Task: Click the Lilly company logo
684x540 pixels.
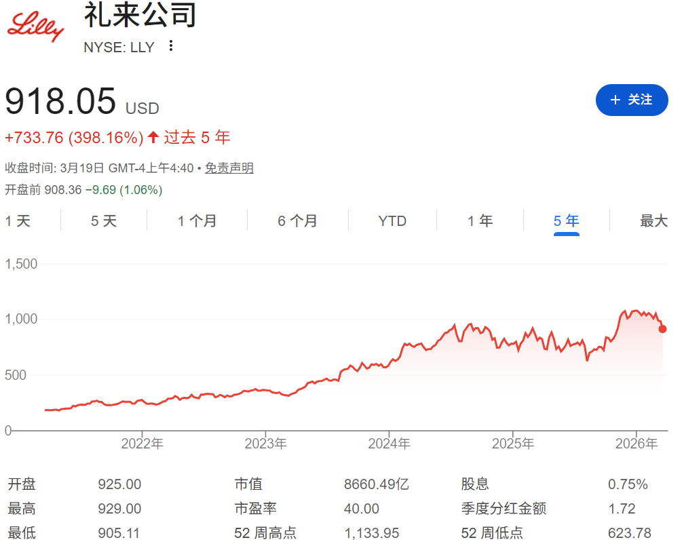Action: point(34,26)
